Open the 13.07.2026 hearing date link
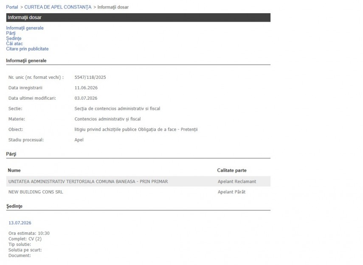363x265 pixels. coord(20,223)
